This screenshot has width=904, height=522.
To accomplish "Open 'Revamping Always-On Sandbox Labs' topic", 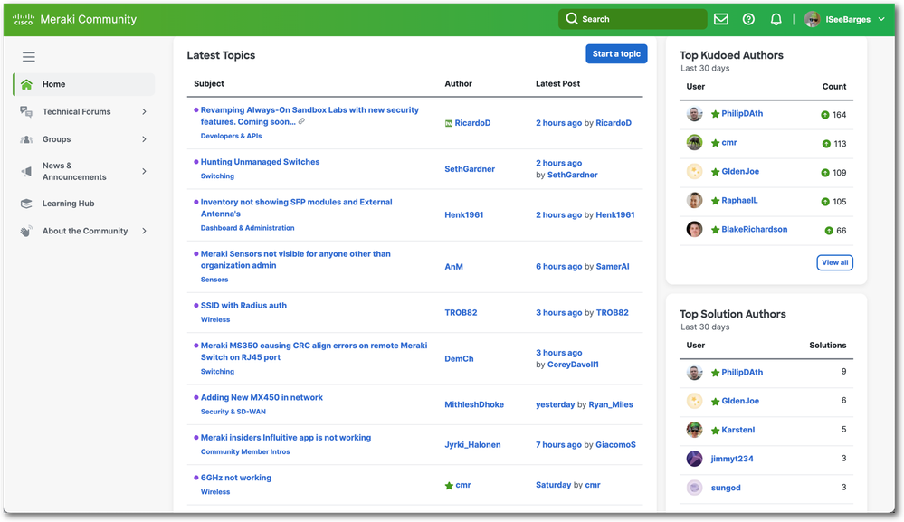I will coord(309,116).
